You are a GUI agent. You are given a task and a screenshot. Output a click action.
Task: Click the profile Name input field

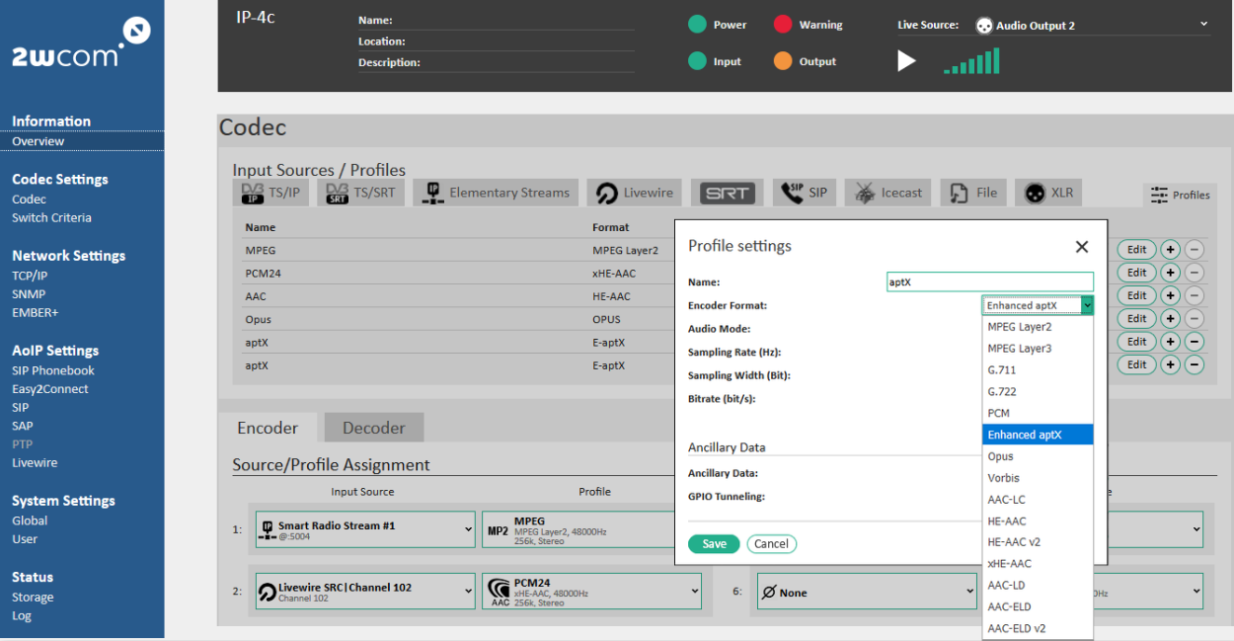click(x=989, y=281)
